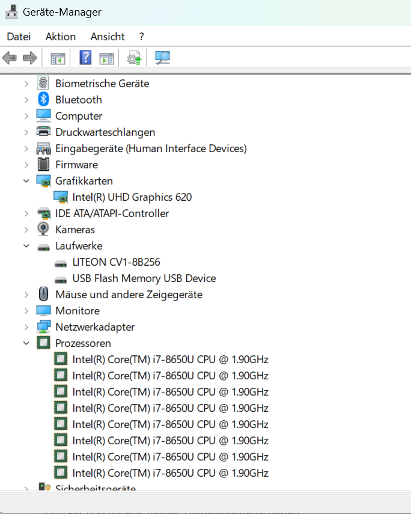The height and width of the screenshot is (514, 411).
Task: Collapse the Laufwerke node
Action: tap(26, 245)
